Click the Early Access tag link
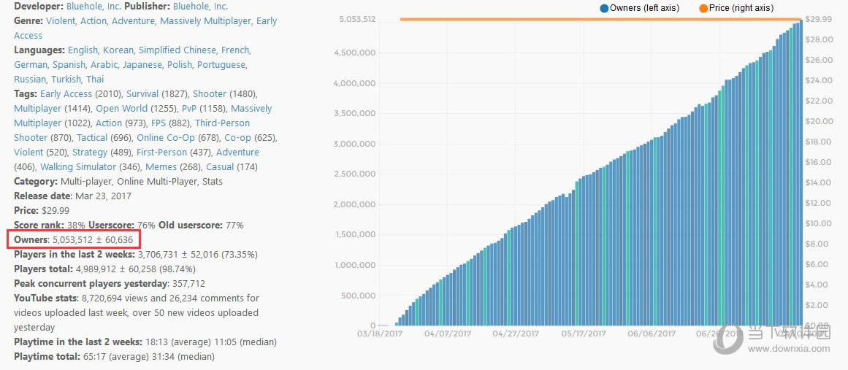Image resolution: width=848 pixels, height=370 pixels. point(66,93)
